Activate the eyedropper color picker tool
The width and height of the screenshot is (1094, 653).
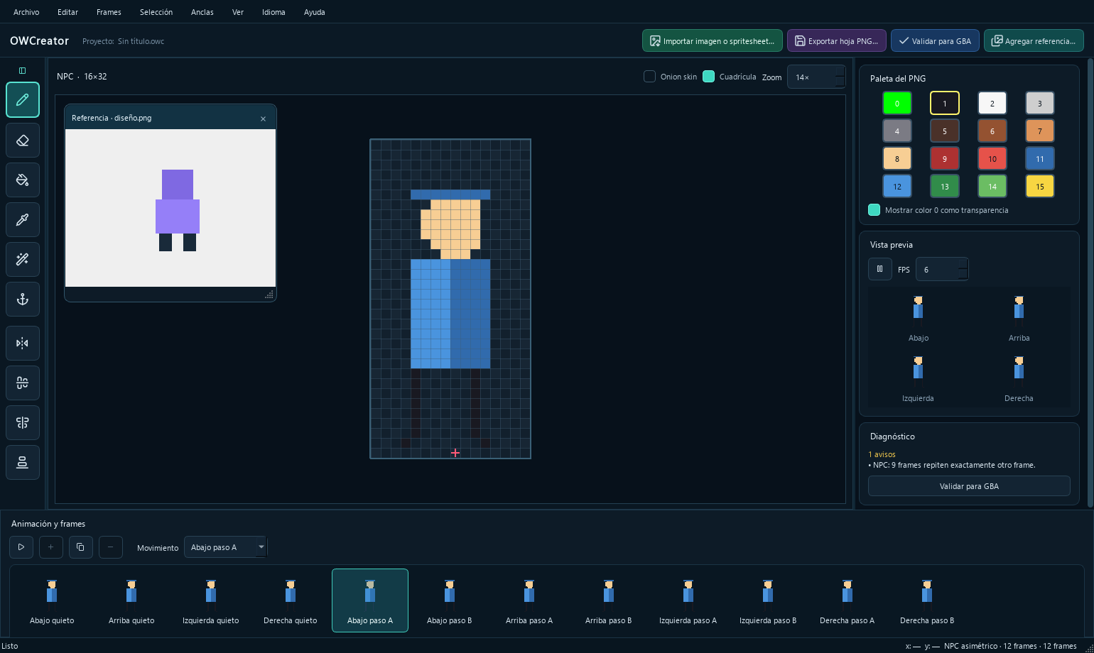pyautogui.click(x=23, y=219)
